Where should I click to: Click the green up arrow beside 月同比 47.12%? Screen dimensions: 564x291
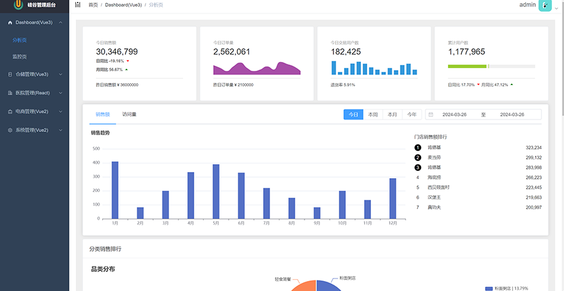point(511,84)
